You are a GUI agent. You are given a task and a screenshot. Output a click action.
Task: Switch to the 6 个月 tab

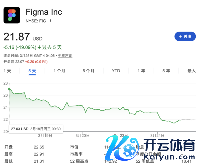pyautogui.click(x=88, y=71)
